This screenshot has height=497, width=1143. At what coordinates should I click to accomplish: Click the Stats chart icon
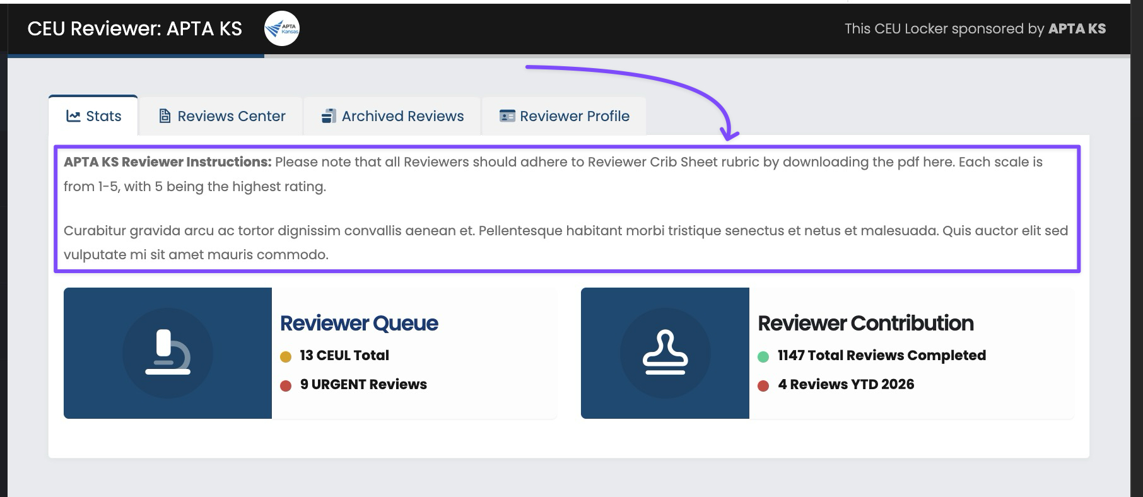click(73, 116)
